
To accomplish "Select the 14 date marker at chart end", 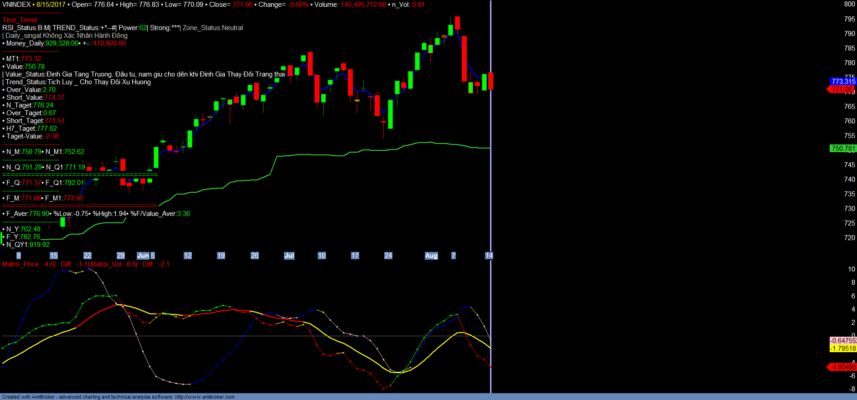I will 489,256.
